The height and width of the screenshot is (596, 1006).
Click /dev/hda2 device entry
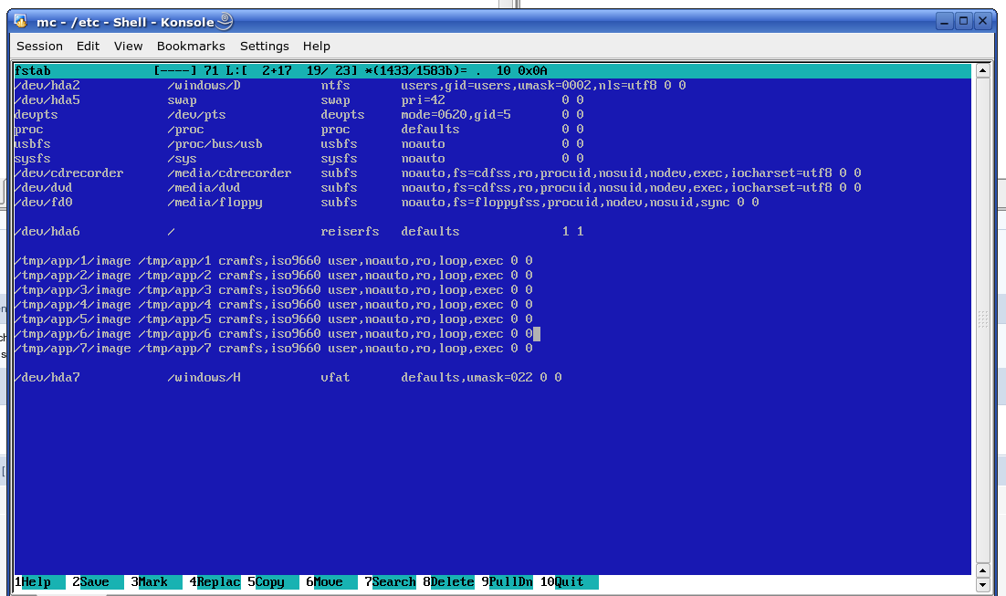[x=47, y=85]
